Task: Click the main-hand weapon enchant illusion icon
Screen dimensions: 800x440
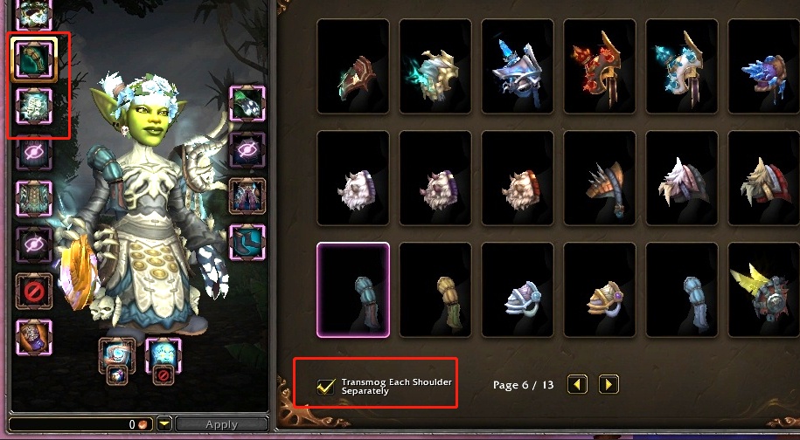Action: 117,375
